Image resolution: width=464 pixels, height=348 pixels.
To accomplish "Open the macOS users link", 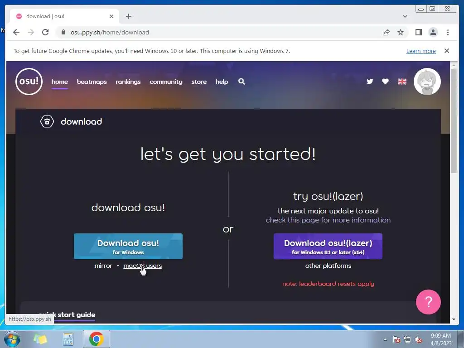I will point(142,266).
